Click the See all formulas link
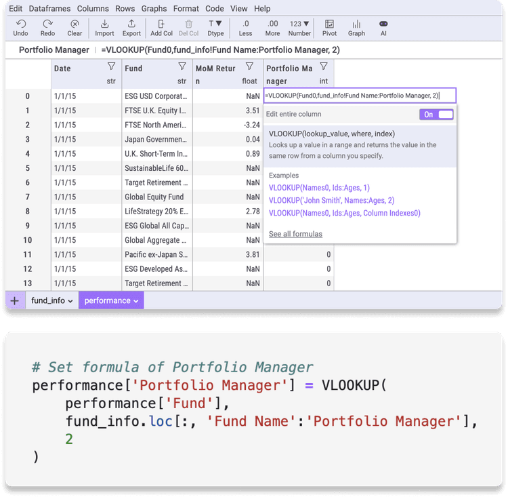 (295, 234)
